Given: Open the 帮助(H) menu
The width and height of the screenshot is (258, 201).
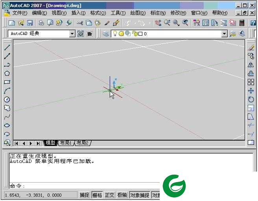Looking at the screenshot, I should click(220, 13).
